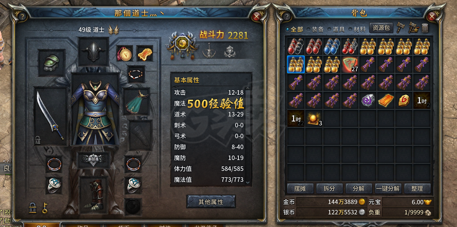457x227 pixels.
Task: Select the helmet equipment slot
Action: point(93,52)
